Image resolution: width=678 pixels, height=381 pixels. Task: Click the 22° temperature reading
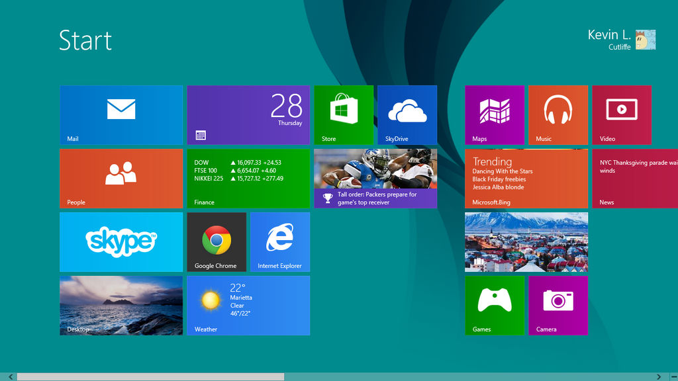coord(238,288)
